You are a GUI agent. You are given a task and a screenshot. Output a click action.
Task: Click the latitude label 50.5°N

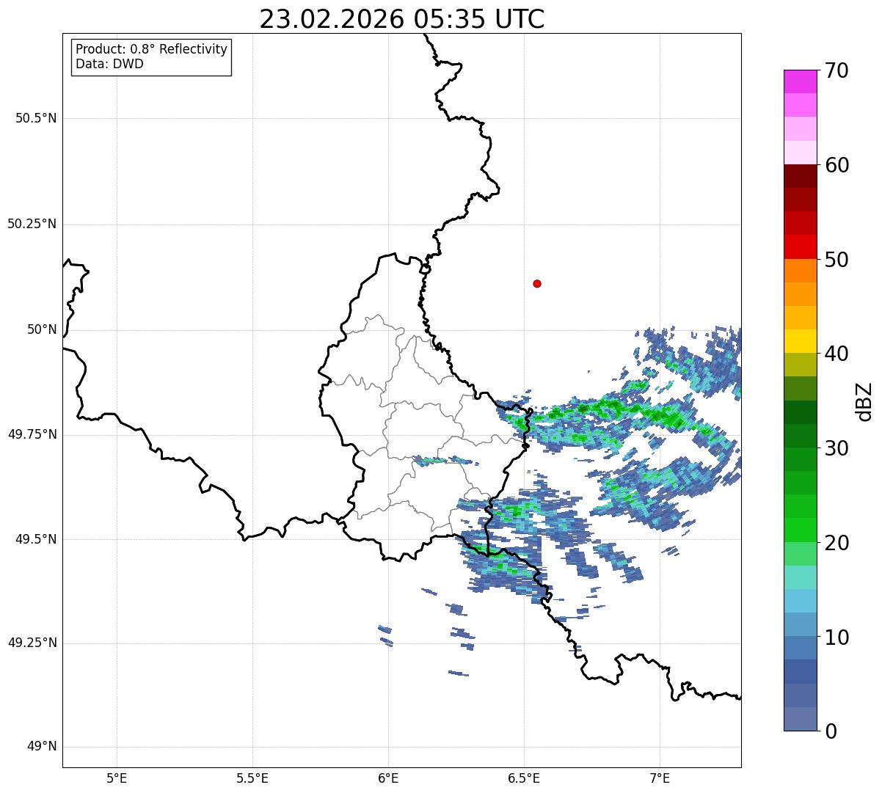click(x=36, y=119)
